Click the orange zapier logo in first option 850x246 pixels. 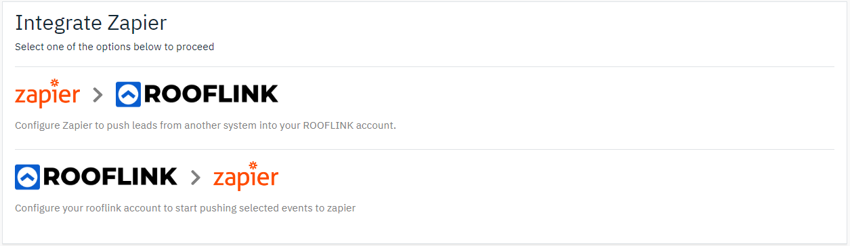(47, 94)
